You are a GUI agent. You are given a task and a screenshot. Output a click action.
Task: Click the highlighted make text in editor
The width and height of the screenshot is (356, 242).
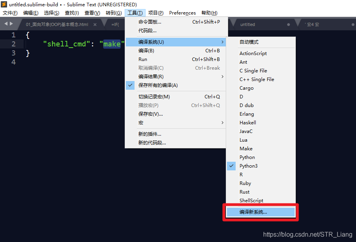112,44
